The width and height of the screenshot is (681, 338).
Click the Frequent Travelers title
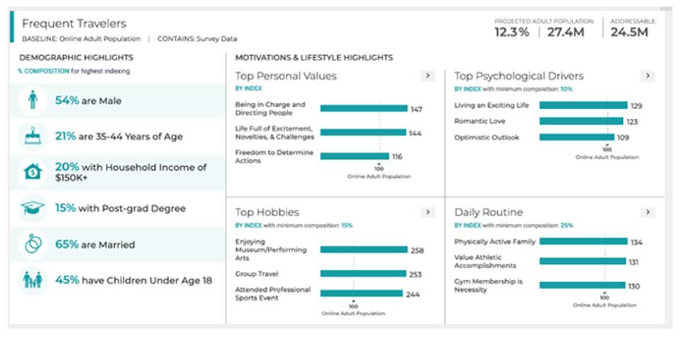coord(74,23)
